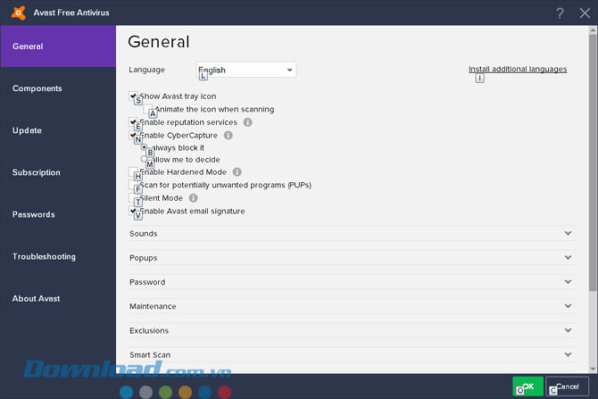Enable Animate the icon when scanning
Image resolution: width=598 pixels, height=399 pixels.
point(147,109)
